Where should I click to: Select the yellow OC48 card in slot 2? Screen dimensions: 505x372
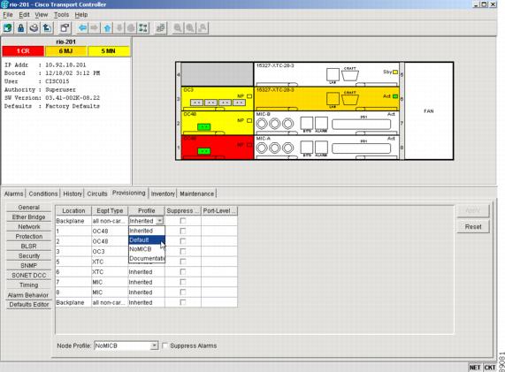coord(218,123)
